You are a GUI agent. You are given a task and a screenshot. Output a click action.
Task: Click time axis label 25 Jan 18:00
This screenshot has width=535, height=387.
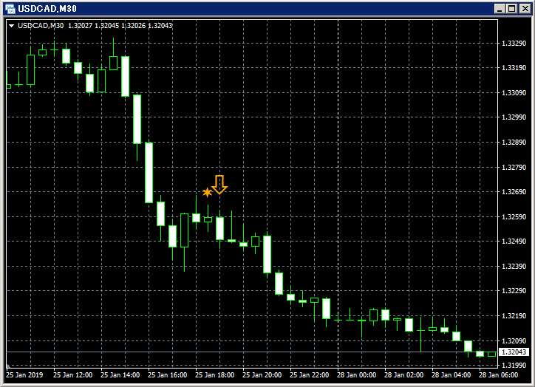tap(214, 375)
